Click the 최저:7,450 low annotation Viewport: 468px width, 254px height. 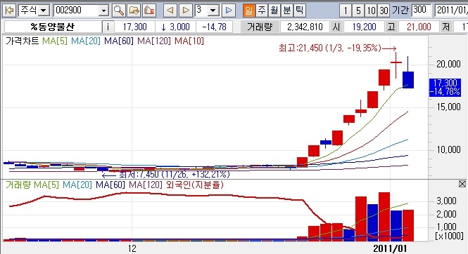[175, 174]
